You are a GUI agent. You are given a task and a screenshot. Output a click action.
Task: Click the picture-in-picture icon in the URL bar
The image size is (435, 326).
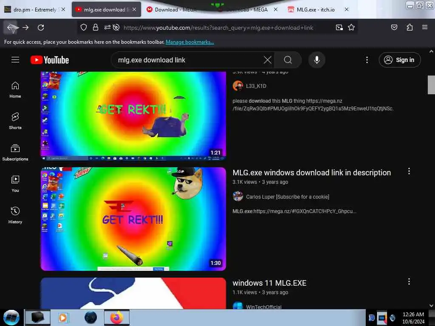339,28
